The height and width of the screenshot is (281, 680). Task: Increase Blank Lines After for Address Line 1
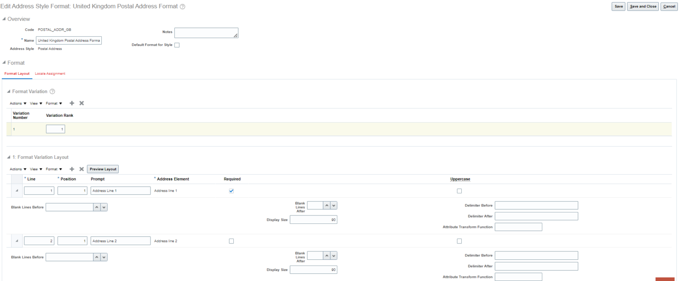click(x=327, y=205)
